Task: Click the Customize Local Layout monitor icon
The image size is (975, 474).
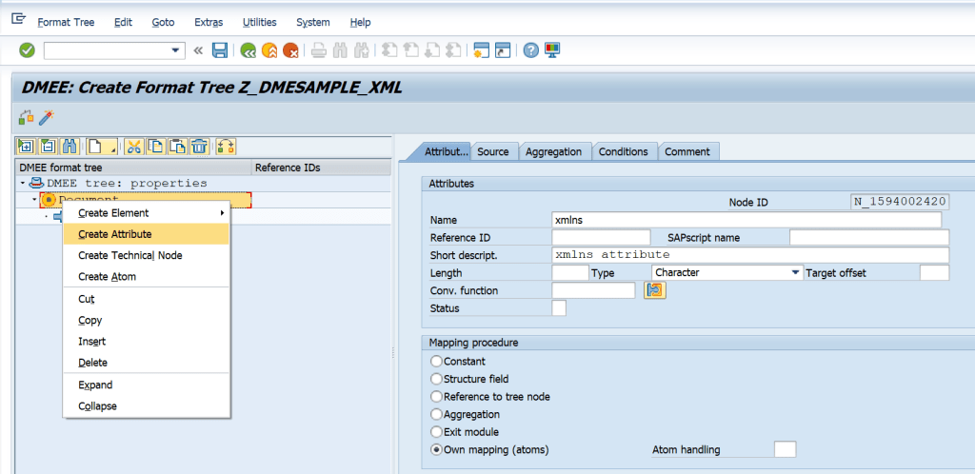Action: point(552,50)
